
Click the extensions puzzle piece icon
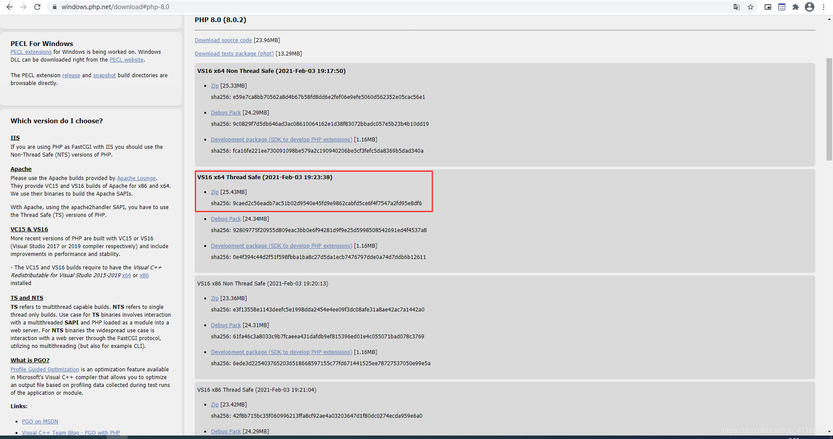tap(796, 7)
